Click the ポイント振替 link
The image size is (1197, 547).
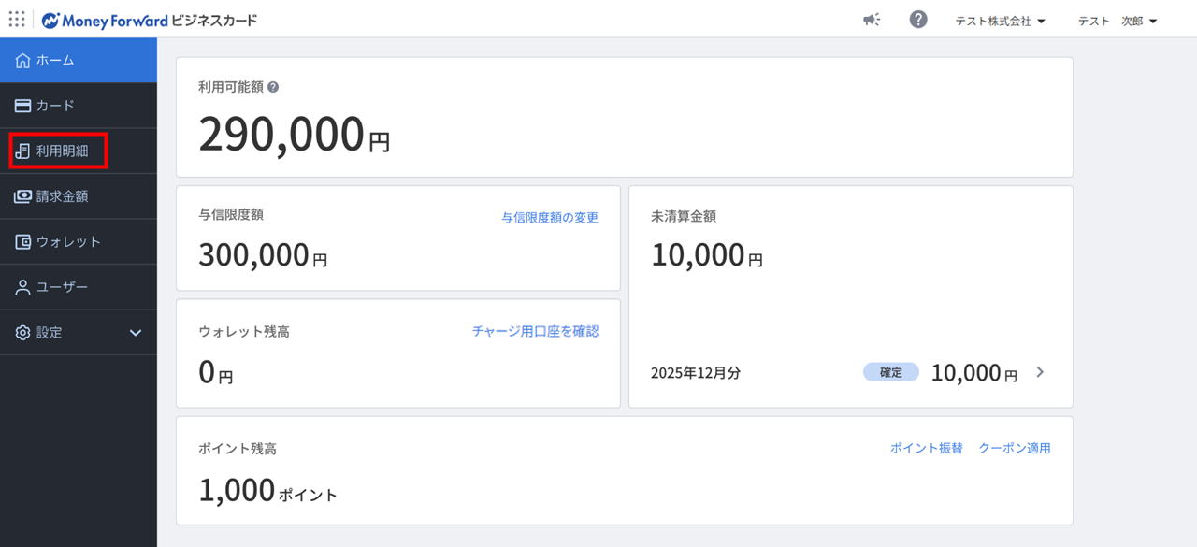pos(926,448)
